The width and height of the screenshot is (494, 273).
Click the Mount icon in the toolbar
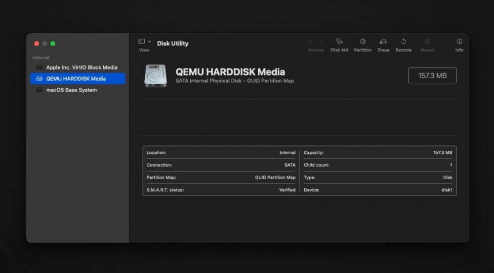[427, 41]
